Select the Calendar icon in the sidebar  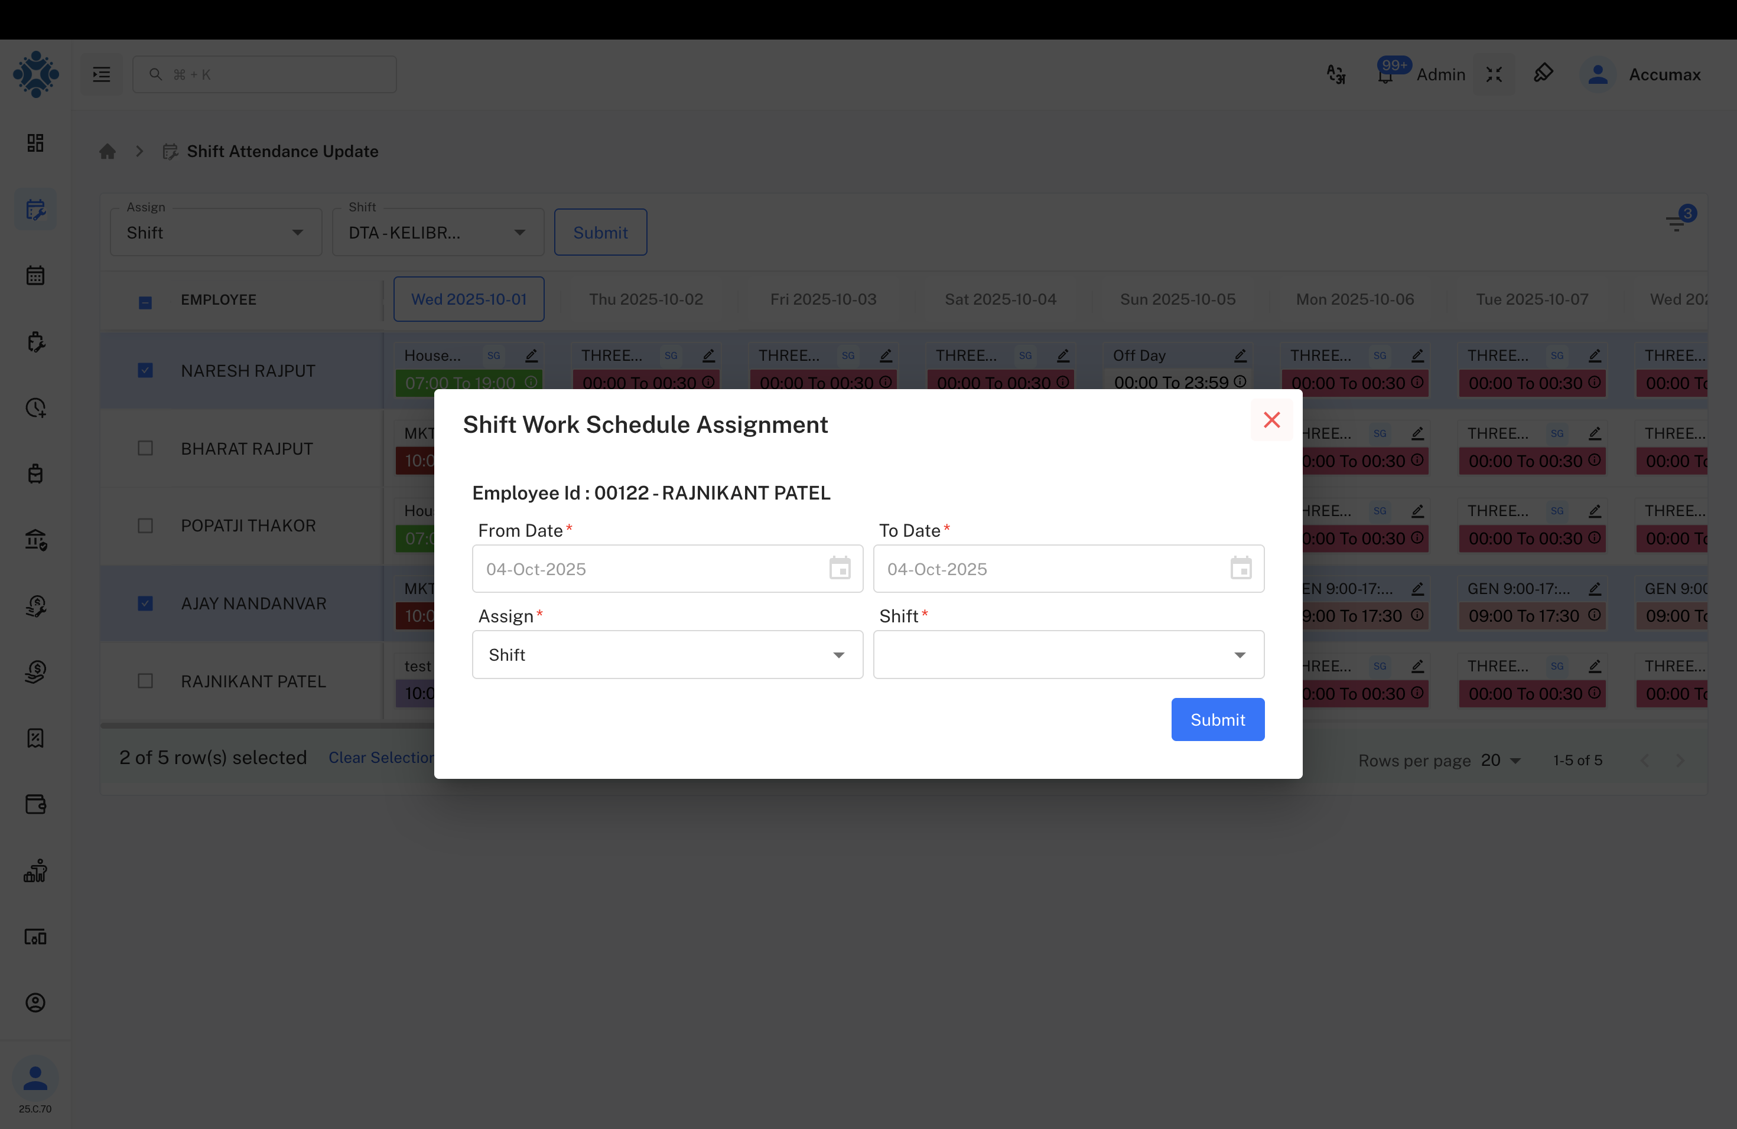click(35, 274)
